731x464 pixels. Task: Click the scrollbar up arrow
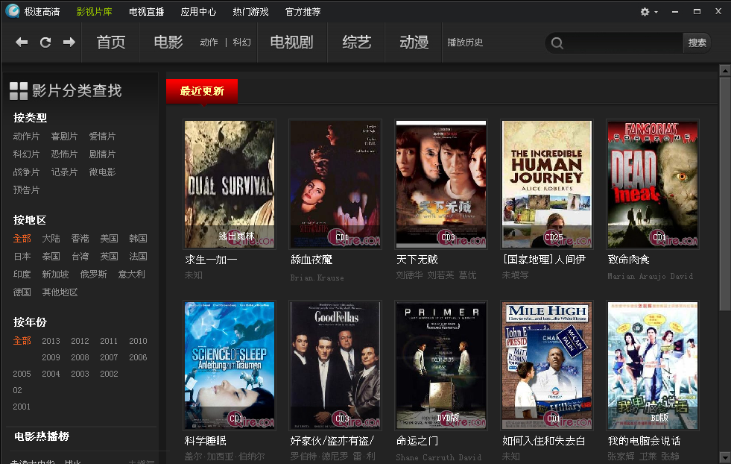[724, 71]
